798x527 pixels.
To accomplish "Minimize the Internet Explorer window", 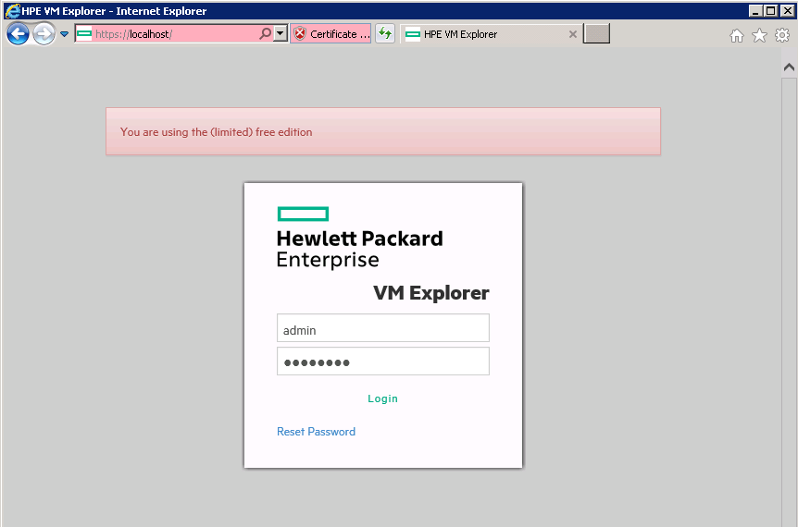I will tap(755, 10).
